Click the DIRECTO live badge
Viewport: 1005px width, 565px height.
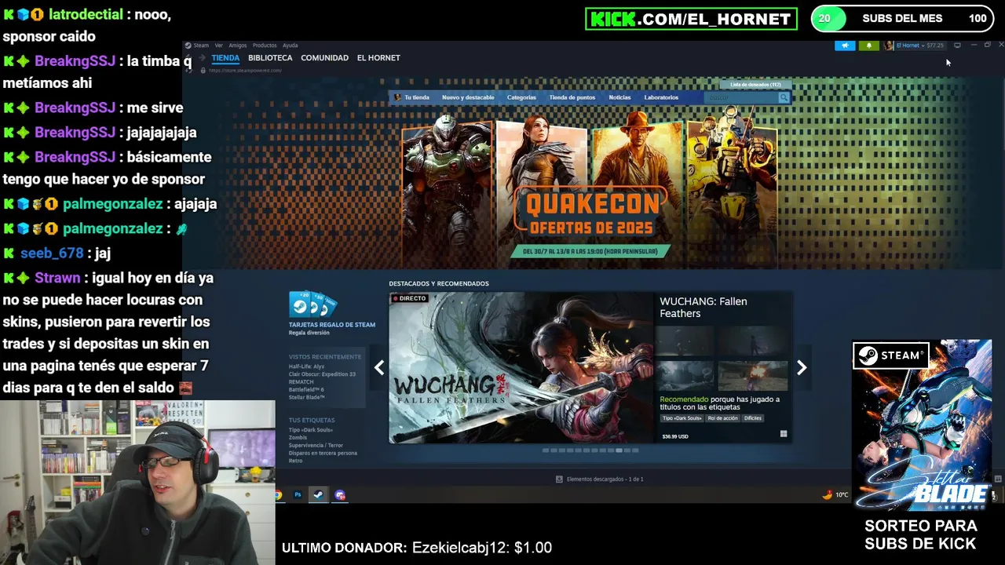pos(409,298)
